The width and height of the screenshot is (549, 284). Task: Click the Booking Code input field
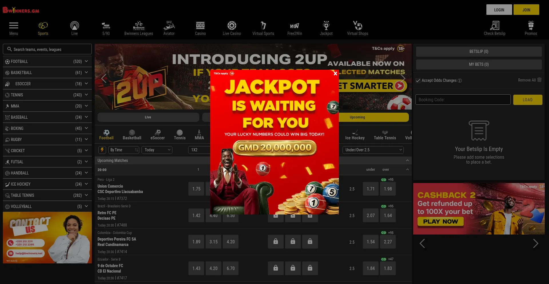click(463, 100)
